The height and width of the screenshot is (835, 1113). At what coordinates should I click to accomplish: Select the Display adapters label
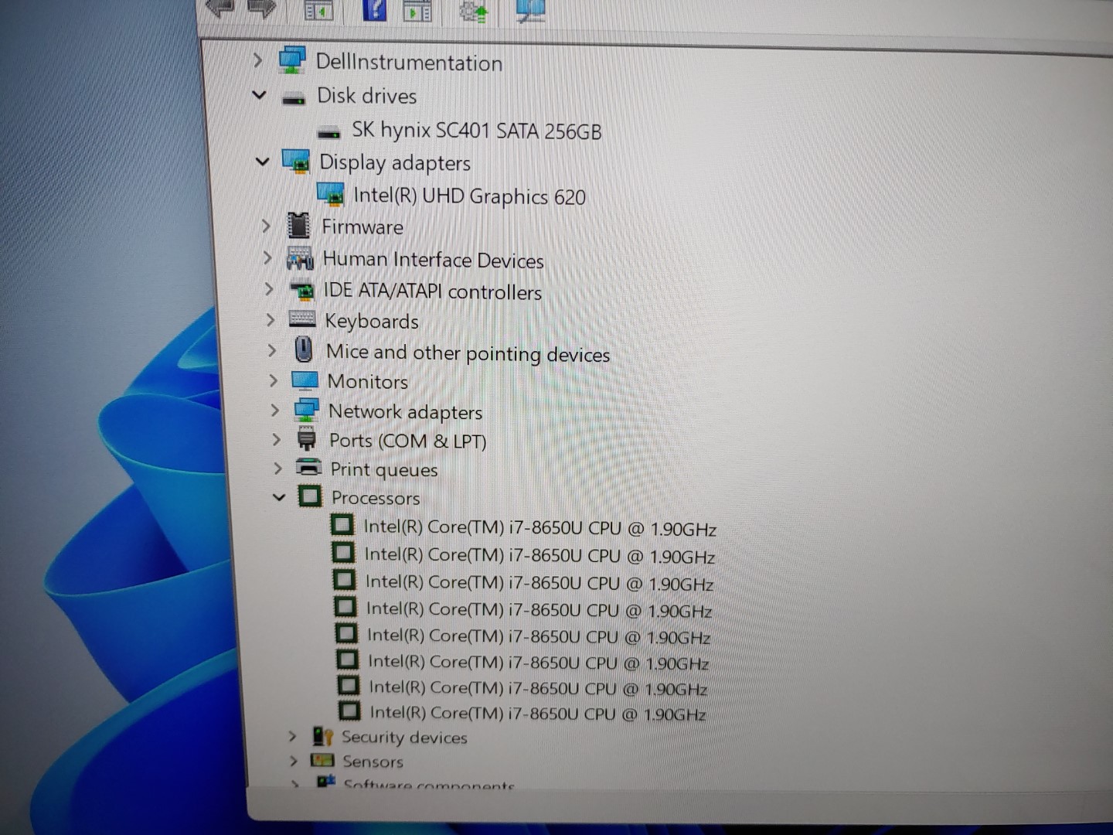click(x=395, y=162)
